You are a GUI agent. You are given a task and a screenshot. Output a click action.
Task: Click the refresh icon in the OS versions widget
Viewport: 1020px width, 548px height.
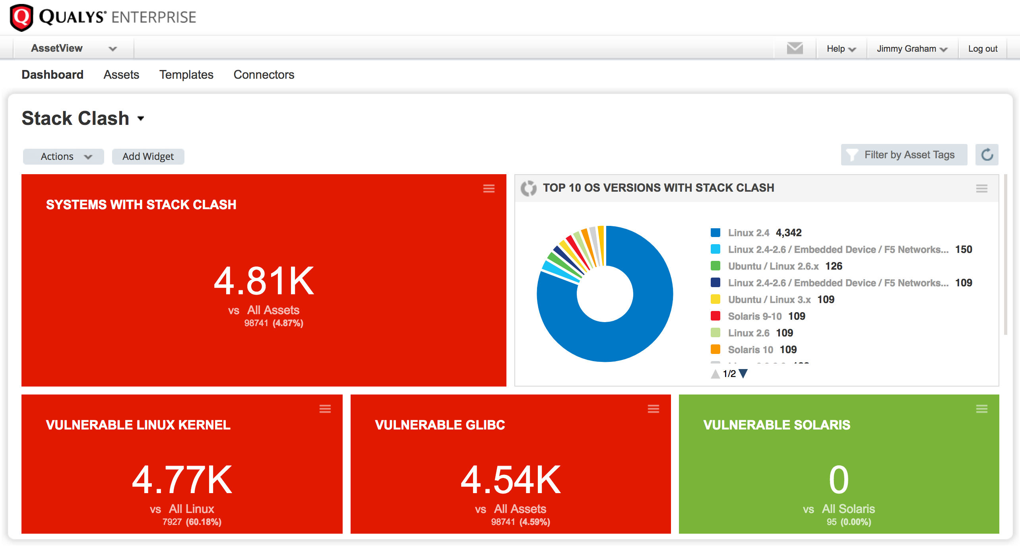click(529, 187)
